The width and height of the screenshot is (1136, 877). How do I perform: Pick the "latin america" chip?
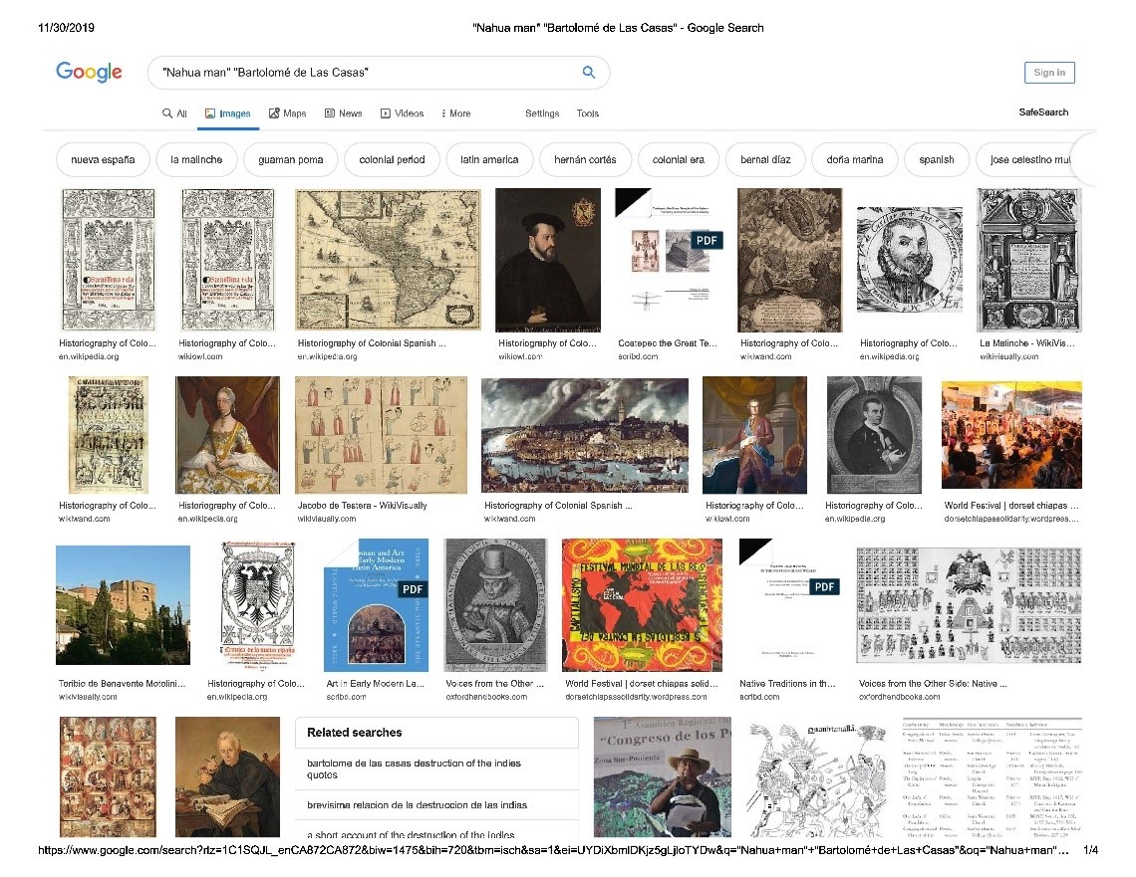[x=489, y=160]
